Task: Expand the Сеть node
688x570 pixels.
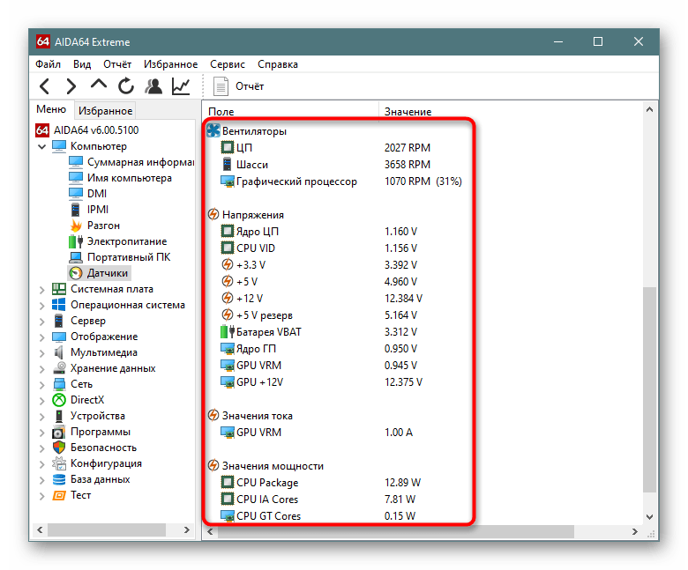Action: (x=41, y=385)
